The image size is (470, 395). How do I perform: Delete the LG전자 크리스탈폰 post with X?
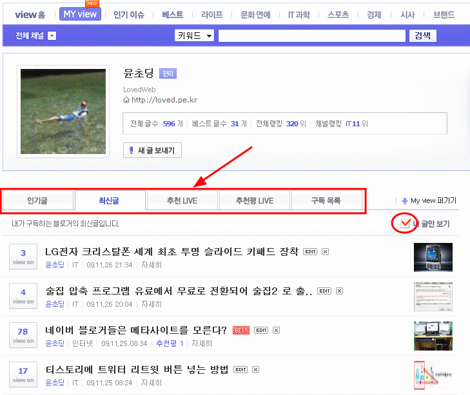point(325,252)
